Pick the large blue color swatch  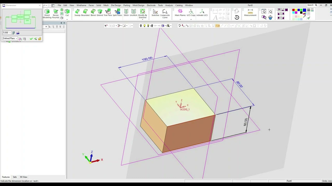304,10
